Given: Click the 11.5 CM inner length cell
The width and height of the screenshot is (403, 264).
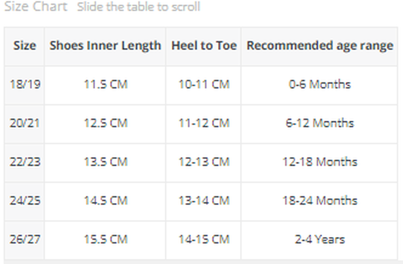Looking at the screenshot, I should (105, 84).
